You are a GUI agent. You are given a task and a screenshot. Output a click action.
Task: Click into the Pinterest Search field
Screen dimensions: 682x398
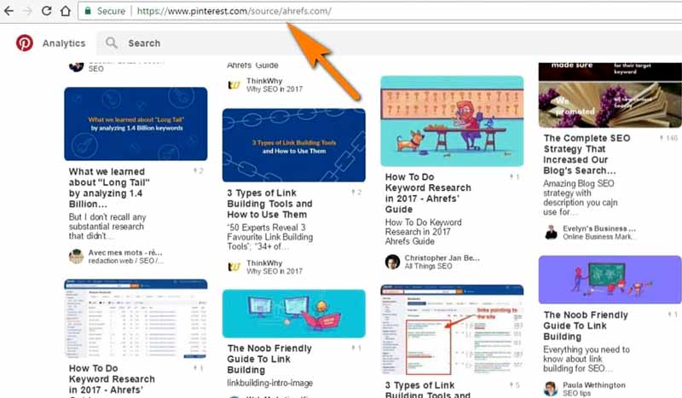pos(391,43)
